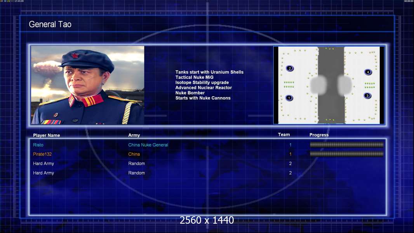414x233 pixels.
Task: Select the General Tao portrait image
Action: click(88, 85)
